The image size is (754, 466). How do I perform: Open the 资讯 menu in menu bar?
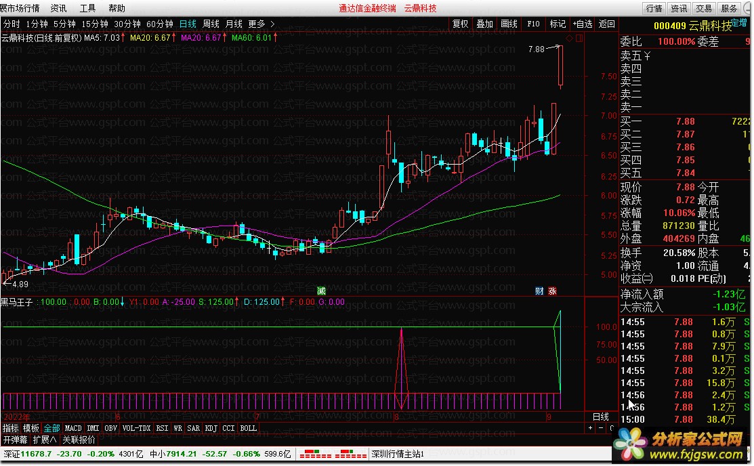59,8
